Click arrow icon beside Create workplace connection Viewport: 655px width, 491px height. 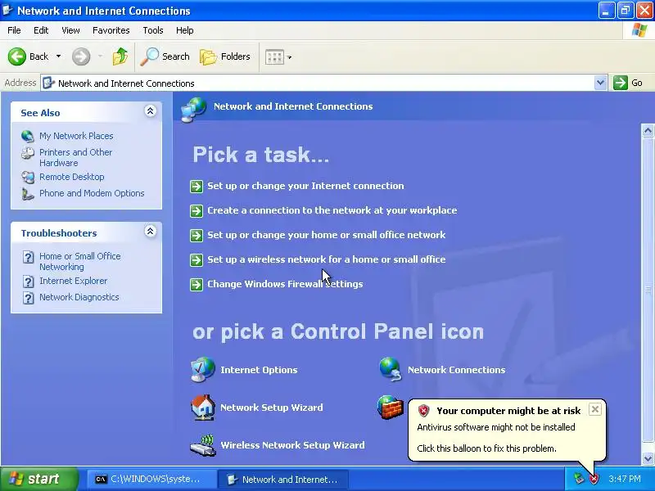tap(196, 211)
